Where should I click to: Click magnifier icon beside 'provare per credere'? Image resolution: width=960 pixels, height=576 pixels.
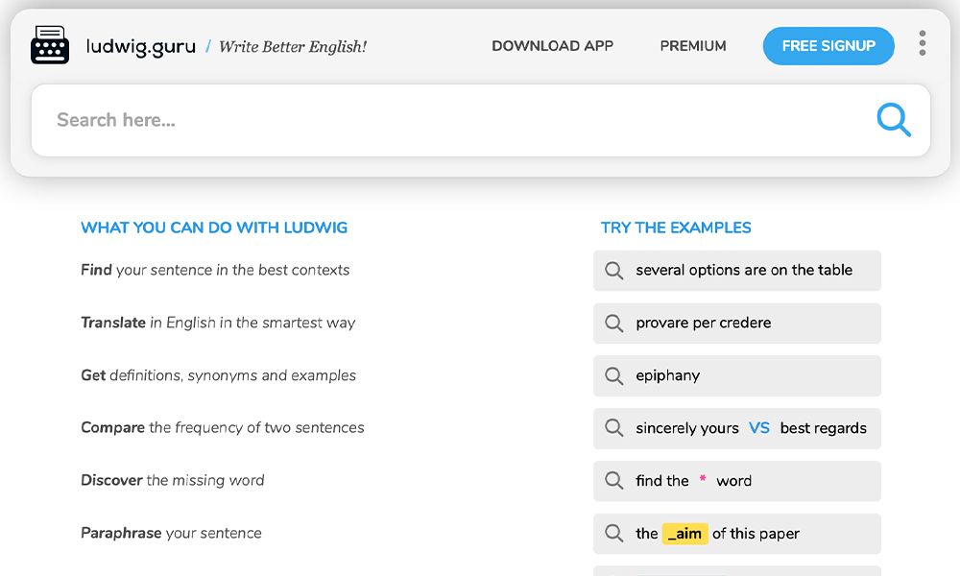pos(614,324)
